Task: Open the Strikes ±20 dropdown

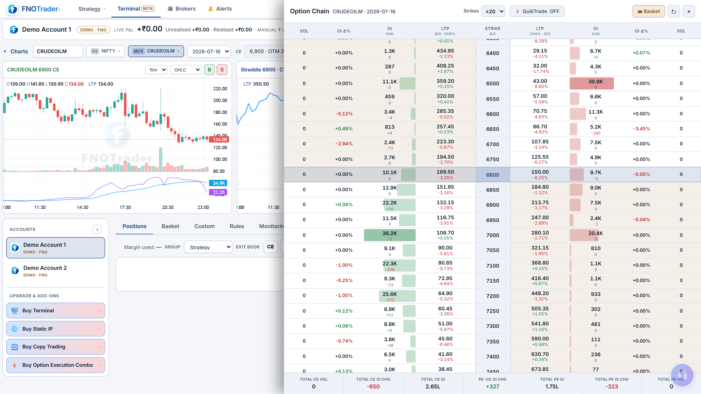Action: (493, 11)
